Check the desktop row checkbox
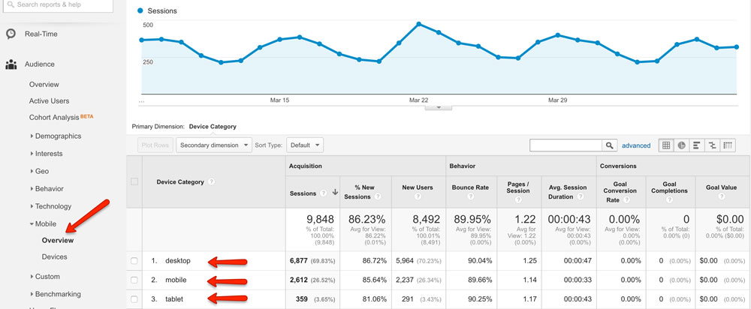The width and height of the screenshot is (751, 309). 134,260
